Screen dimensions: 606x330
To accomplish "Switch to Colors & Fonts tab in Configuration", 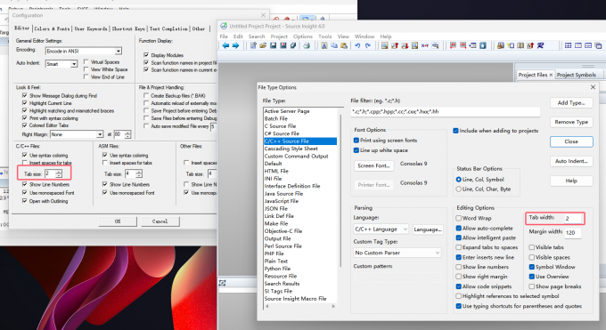I will click(x=53, y=28).
